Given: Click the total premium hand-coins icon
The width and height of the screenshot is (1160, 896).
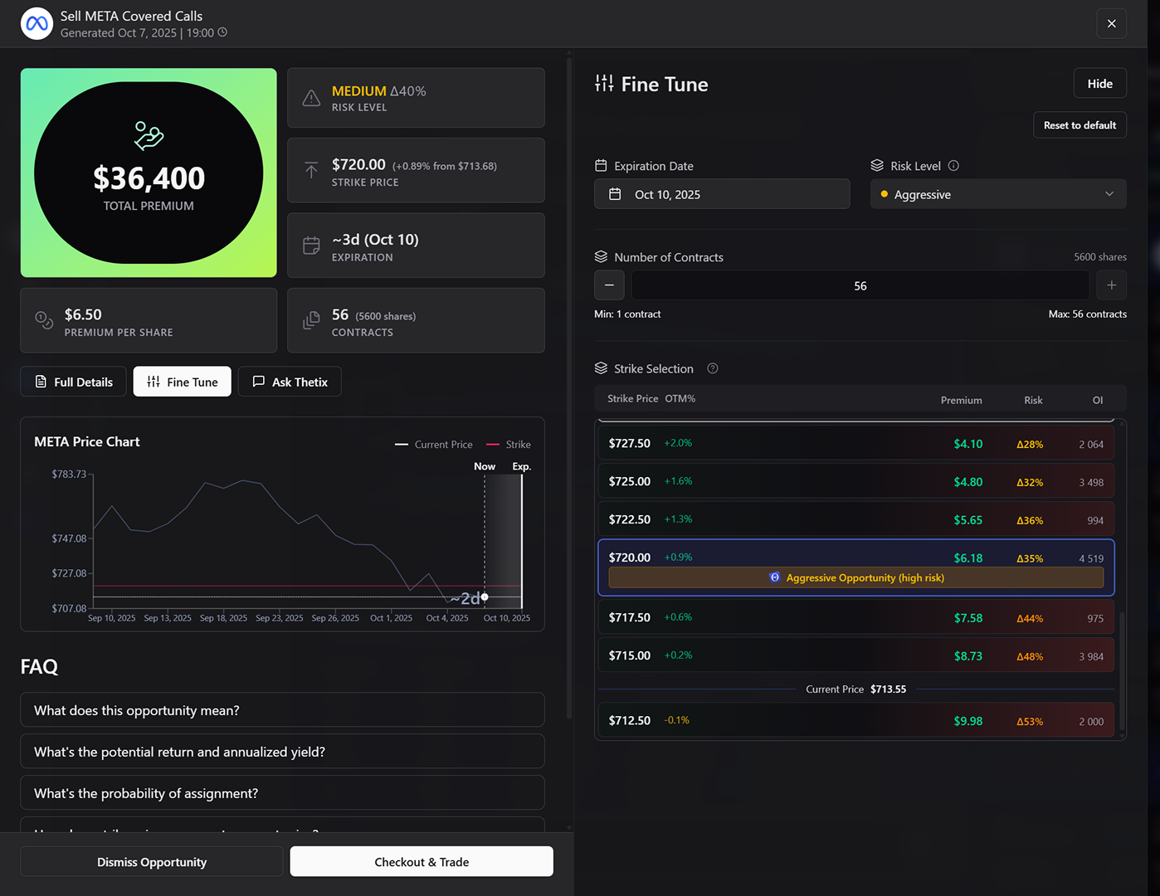Looking at the screenshot, I should (149, 135).
